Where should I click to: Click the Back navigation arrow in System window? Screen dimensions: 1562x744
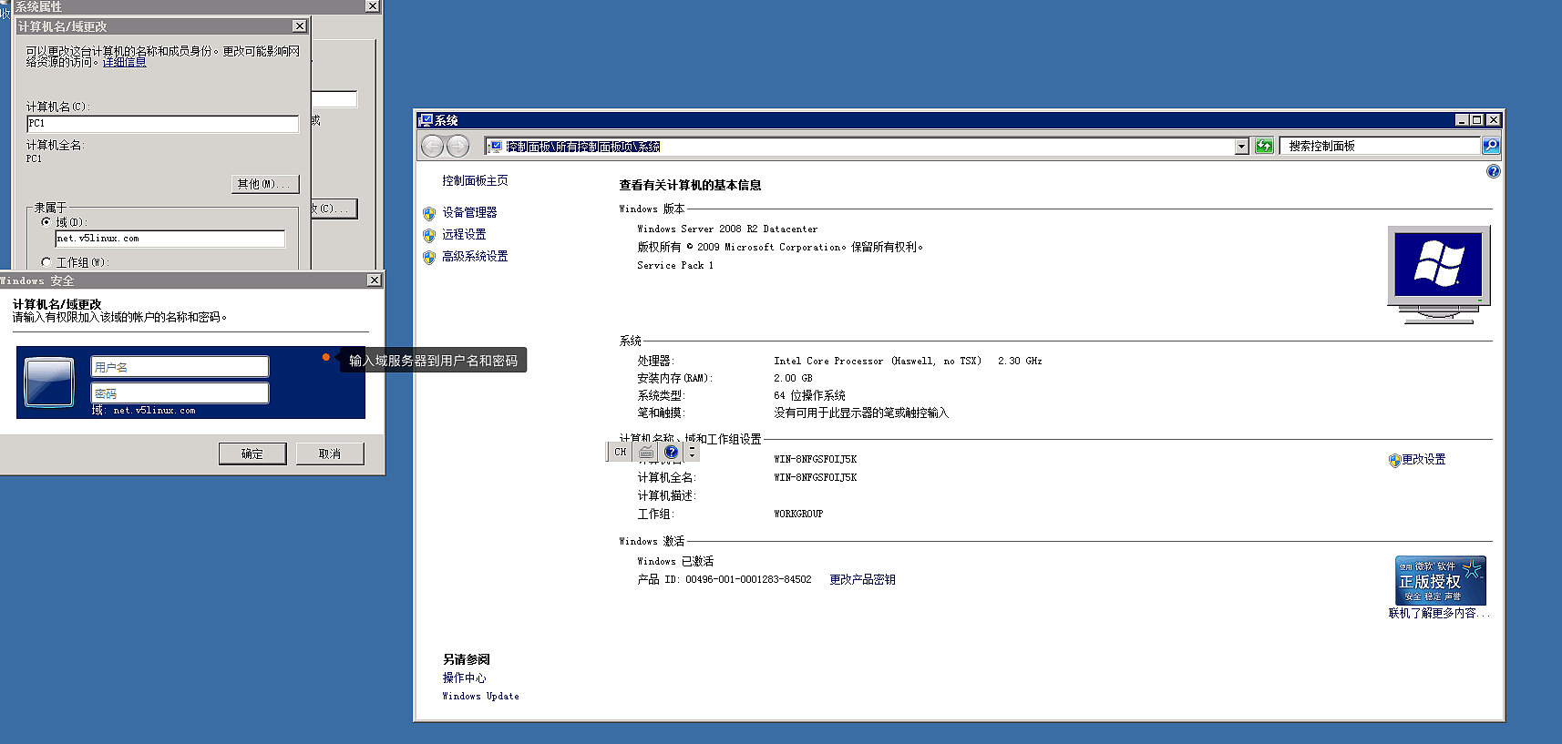[x=433, y=146]
